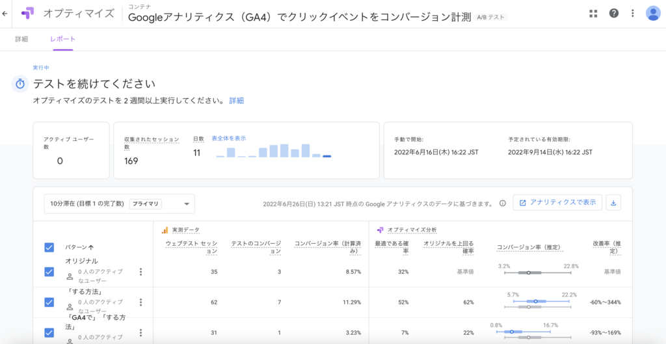The image size is (666, 344).
Task: Click the 52% best probability cell
Action: 403,302
